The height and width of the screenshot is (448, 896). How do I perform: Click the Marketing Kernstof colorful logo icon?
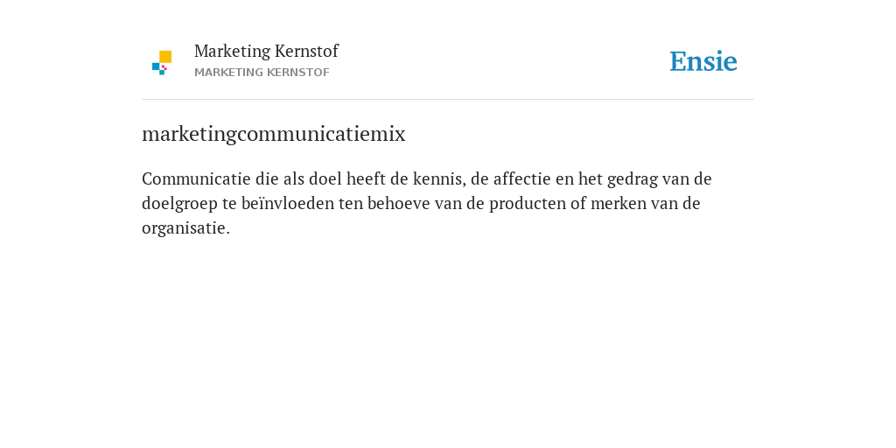tap(162, 63)
